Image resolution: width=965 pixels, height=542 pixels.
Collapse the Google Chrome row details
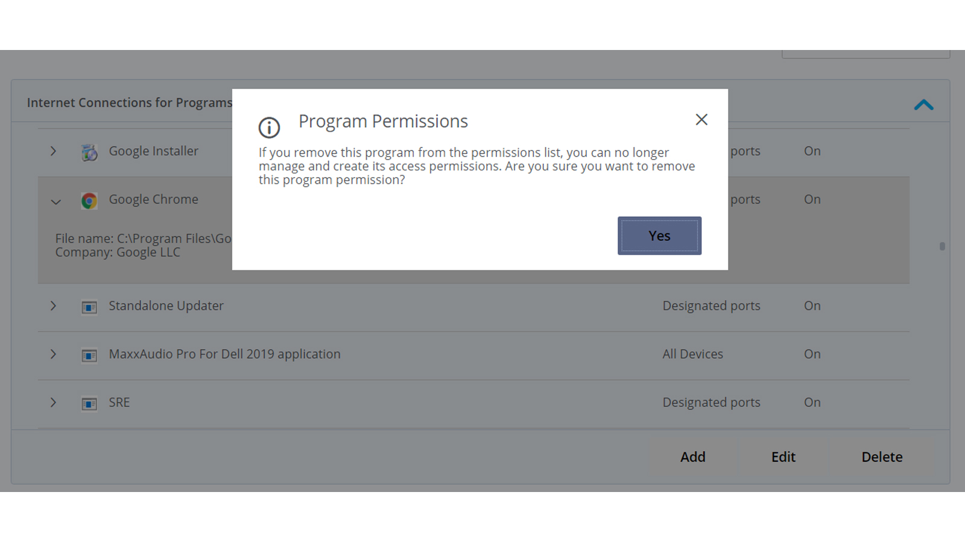click(x=56, y=202)
